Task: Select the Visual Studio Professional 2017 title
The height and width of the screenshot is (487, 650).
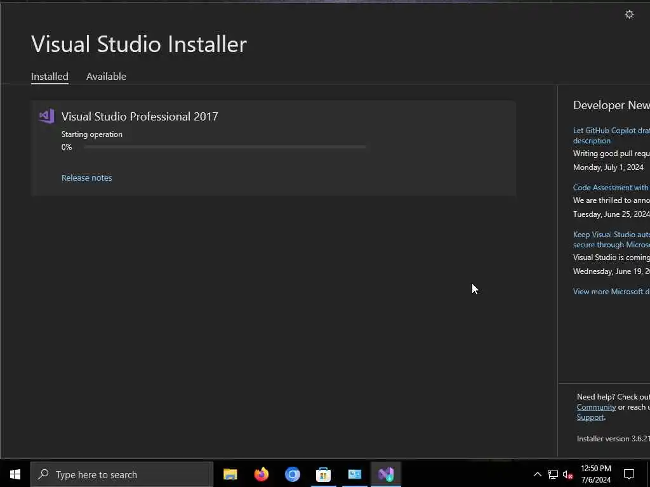Action: click(x=140, y=117)
